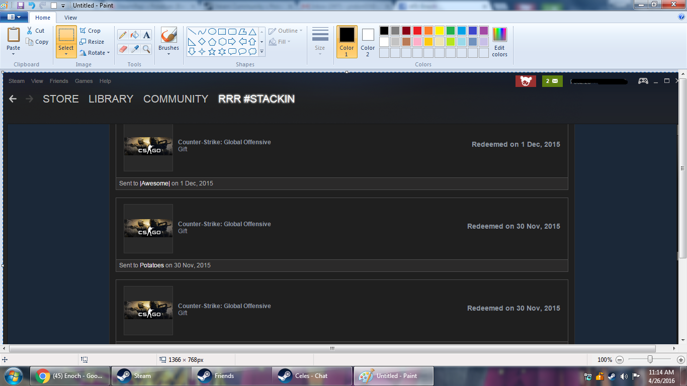Click the Crop button

[x=90, y=31]
